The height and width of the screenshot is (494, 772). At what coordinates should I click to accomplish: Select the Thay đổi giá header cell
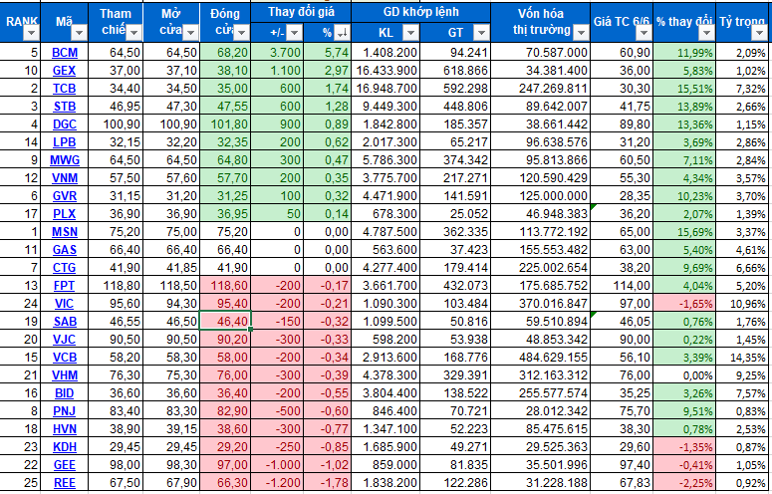[301, 12]
